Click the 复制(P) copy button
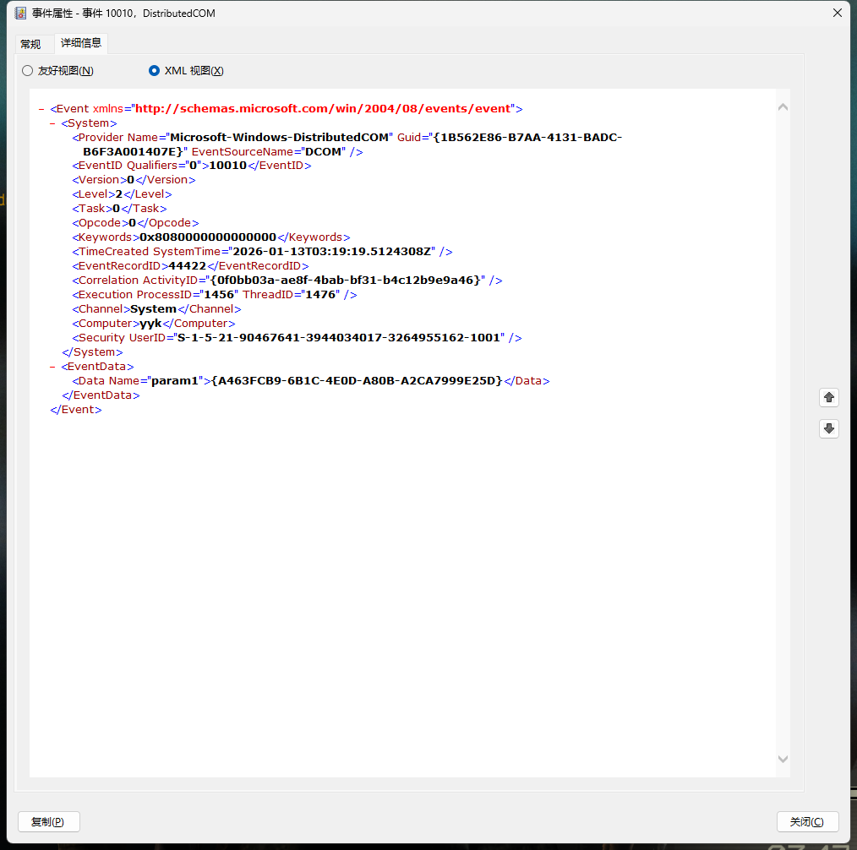The width and height of the screenshot is (857, 850). [x=49, y=821]
